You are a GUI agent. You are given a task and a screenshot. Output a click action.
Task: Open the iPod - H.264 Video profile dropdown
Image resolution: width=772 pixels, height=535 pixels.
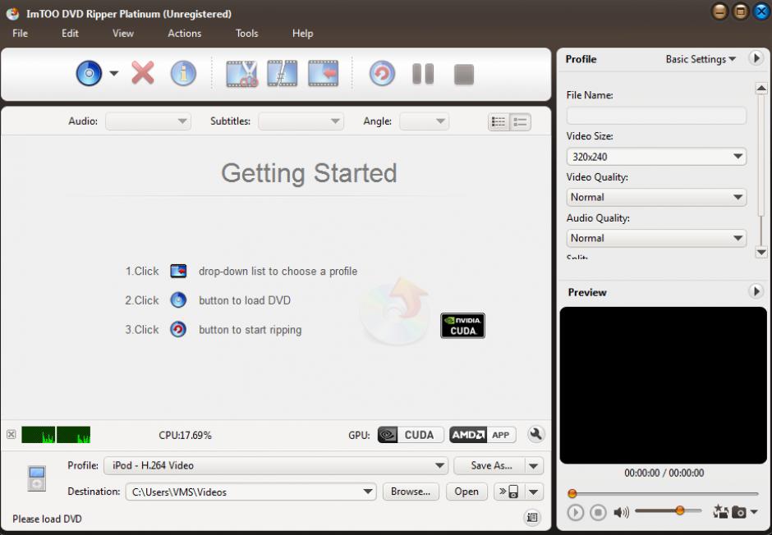276,466
